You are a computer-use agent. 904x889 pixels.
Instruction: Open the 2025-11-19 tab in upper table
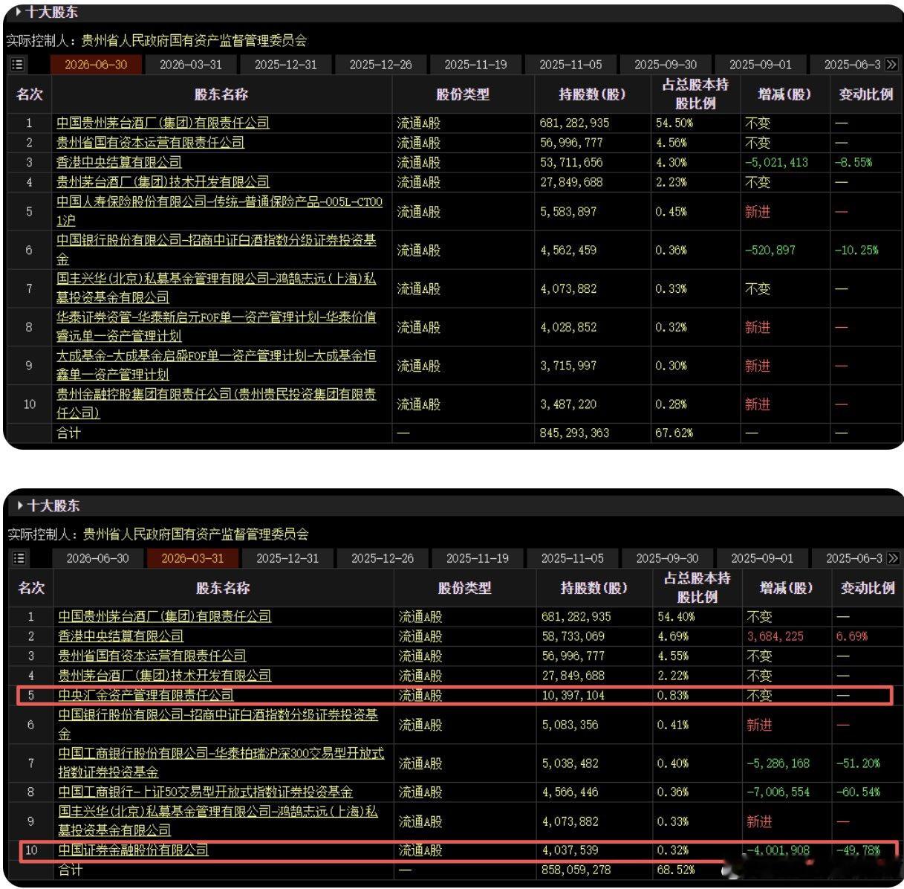click(476, 65)
